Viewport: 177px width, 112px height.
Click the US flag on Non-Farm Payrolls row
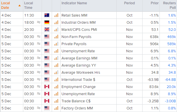[47, 37]
